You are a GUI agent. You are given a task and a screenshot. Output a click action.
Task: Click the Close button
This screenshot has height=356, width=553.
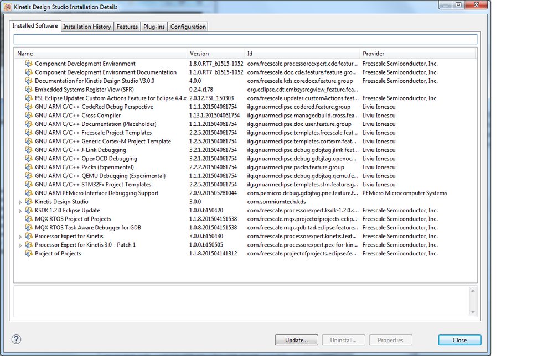coord(459,340)
